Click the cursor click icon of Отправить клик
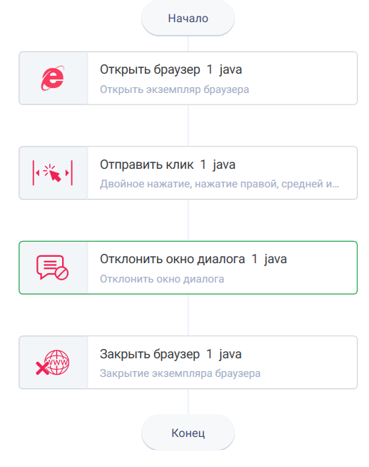 [x=53, y=173]
